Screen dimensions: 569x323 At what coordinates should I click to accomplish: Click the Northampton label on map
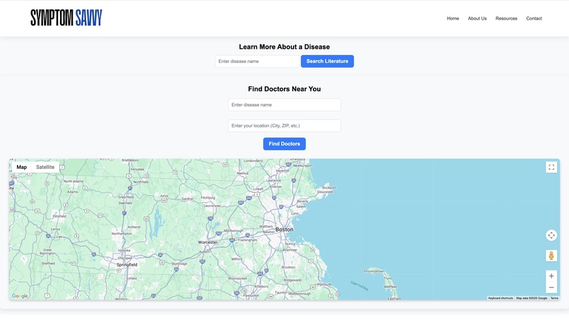point(121,234)
